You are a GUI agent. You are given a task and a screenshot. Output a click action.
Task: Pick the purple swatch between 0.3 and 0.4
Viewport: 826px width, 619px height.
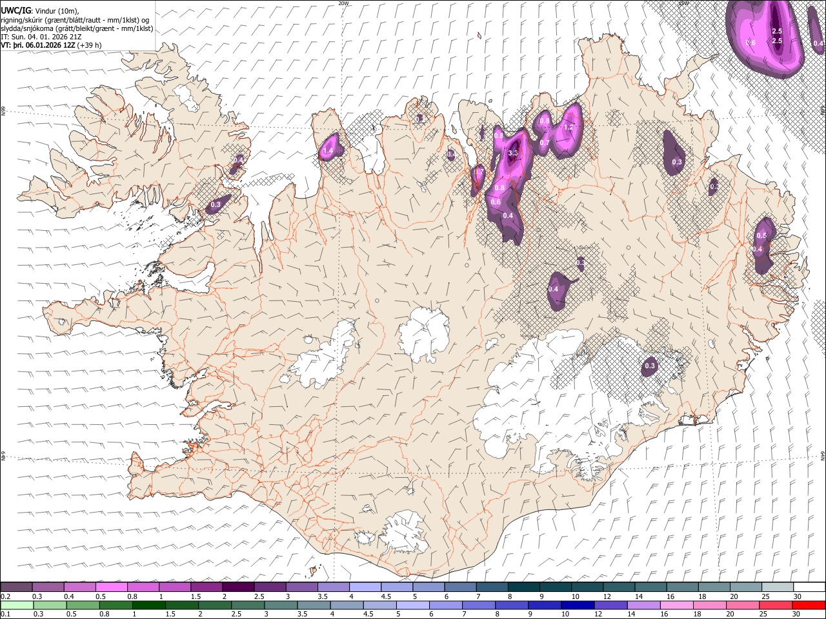(48, 587)
